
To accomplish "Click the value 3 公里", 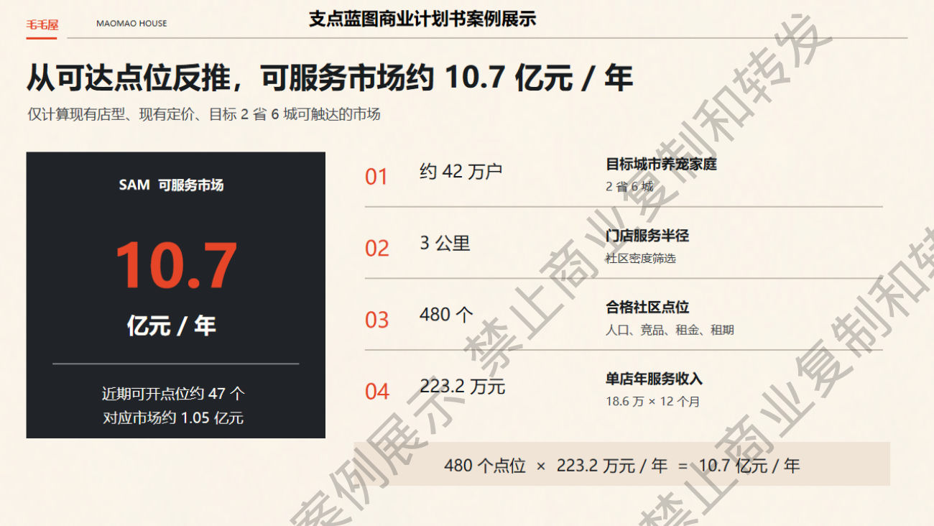I will tap(445, 244).
